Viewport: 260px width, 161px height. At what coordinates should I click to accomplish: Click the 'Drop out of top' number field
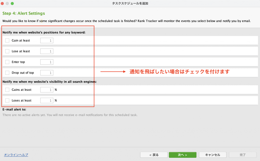tap(47, 73)
